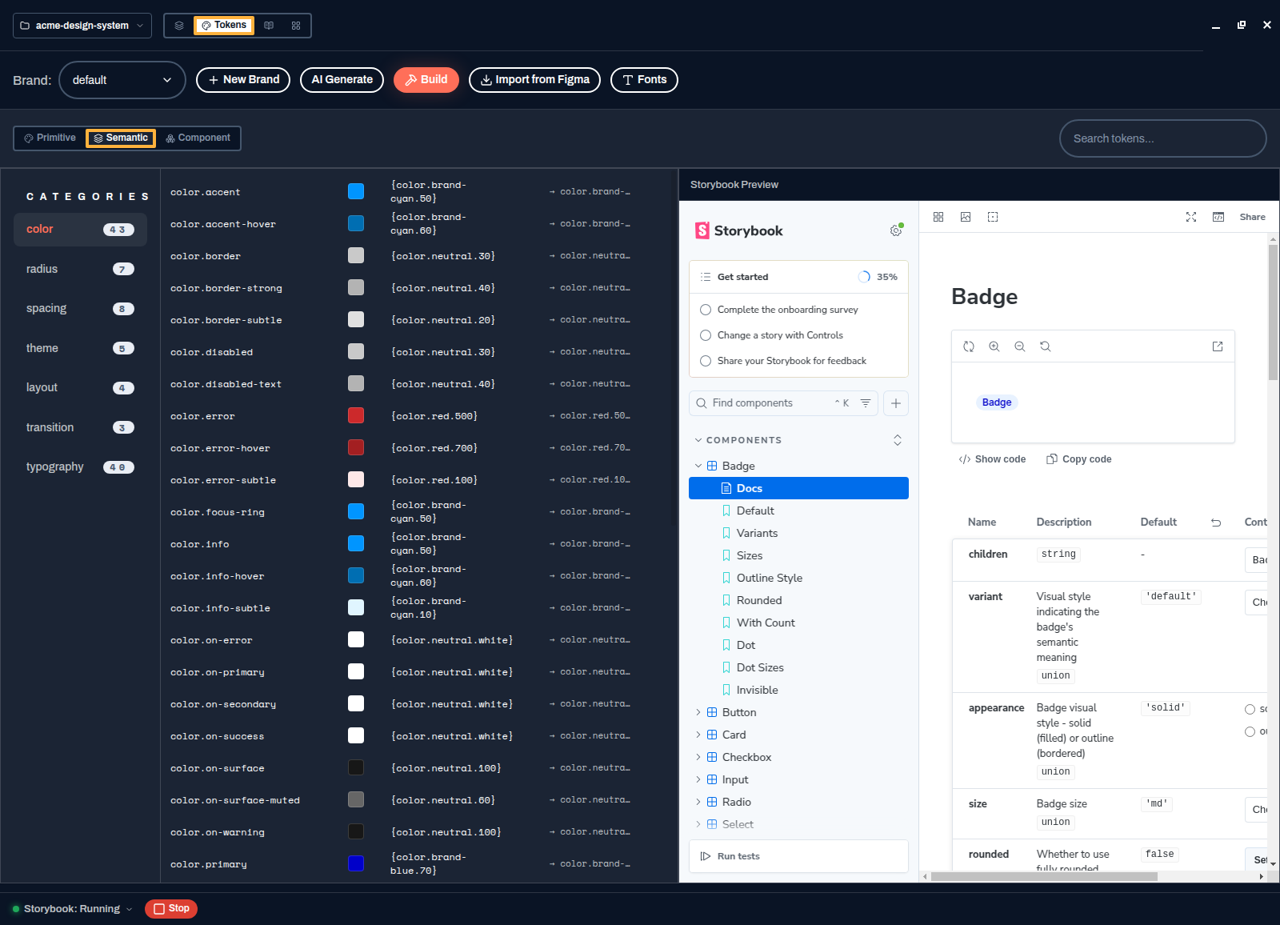
Task: Zoom out on the Badge preview
Action: pyautogui.click(x=1020, y=346)
